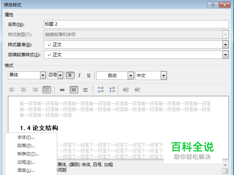Open the 黑体 font name dropdown

[43, 76]
